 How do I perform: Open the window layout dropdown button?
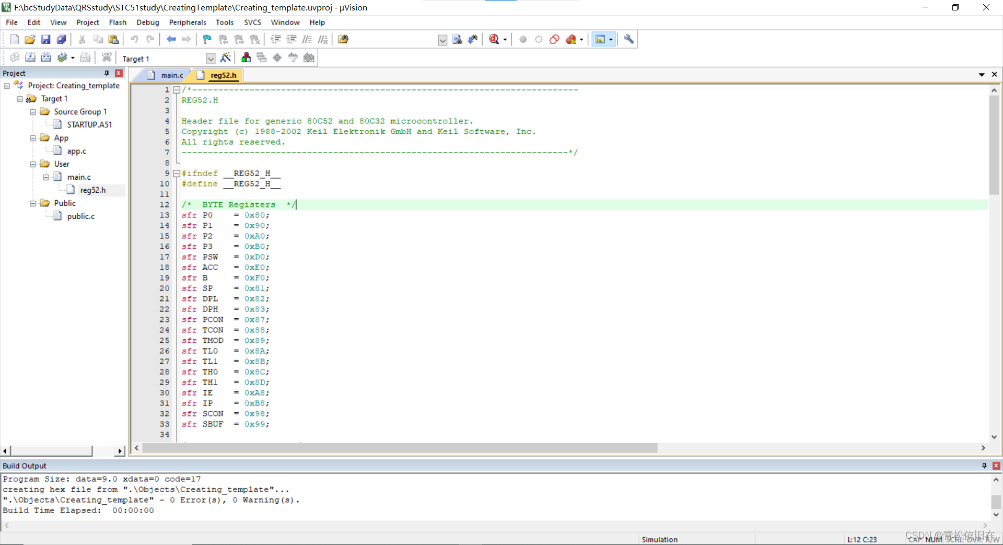coord(611,39)
